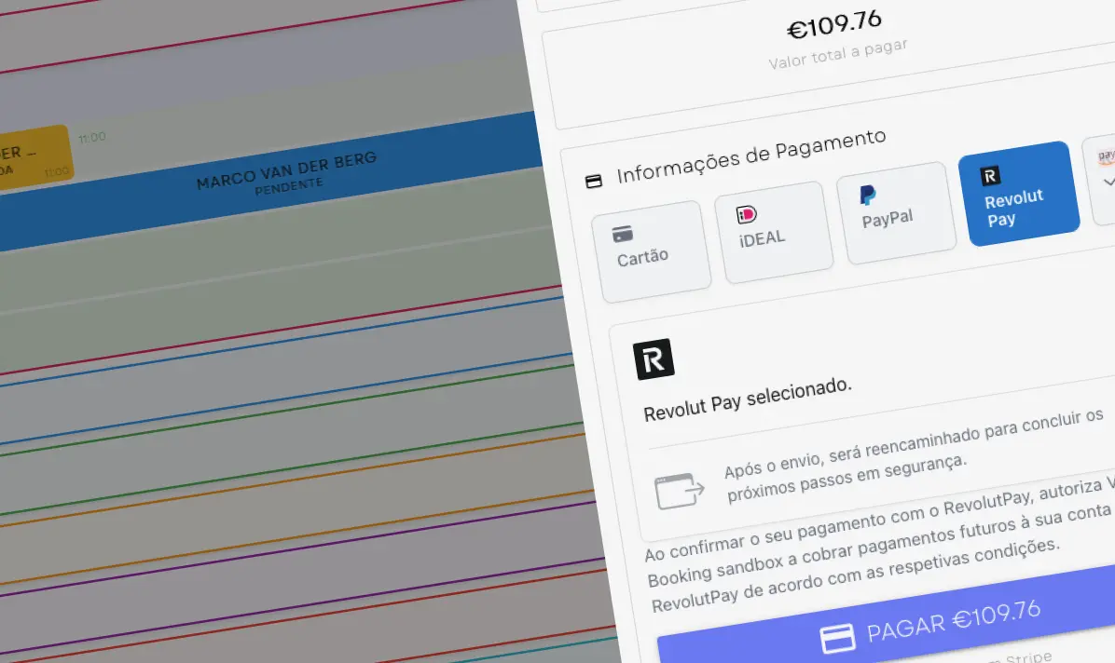Screen dimensions: 1115x663
Task: Select the Cartão payment method
Action: (x=651, y=251)
